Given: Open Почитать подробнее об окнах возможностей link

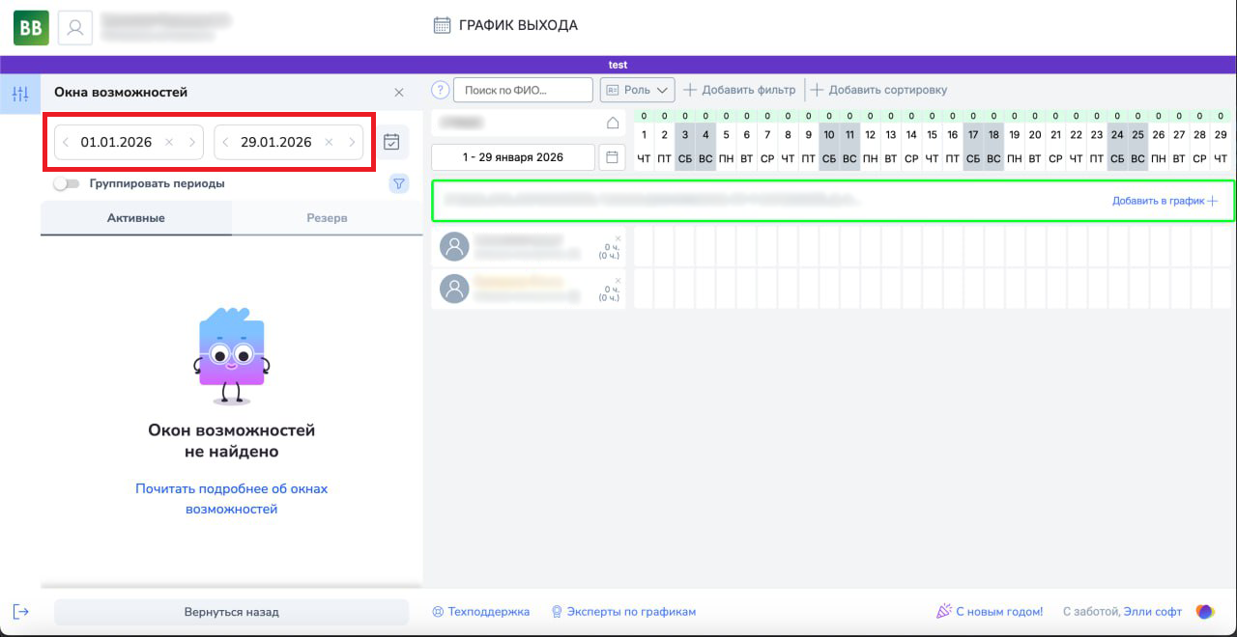Looking at the screenshot, I should point(231,499).
